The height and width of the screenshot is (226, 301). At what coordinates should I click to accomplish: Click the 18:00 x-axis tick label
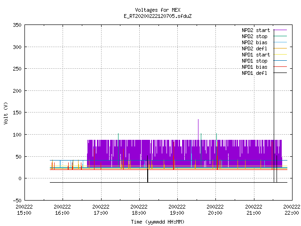pos(139,213)
